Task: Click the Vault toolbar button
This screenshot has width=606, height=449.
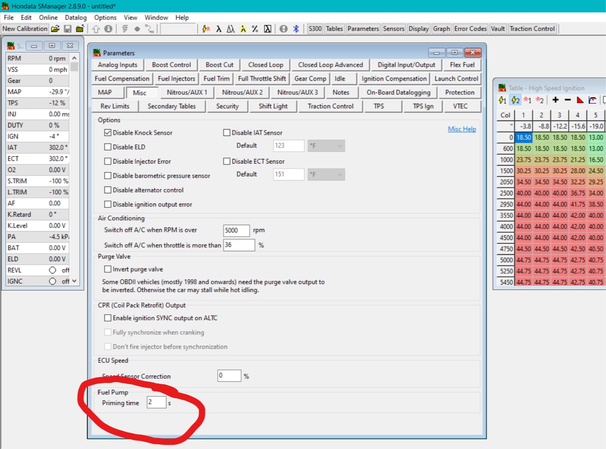Action: click(x=498, y=29)
